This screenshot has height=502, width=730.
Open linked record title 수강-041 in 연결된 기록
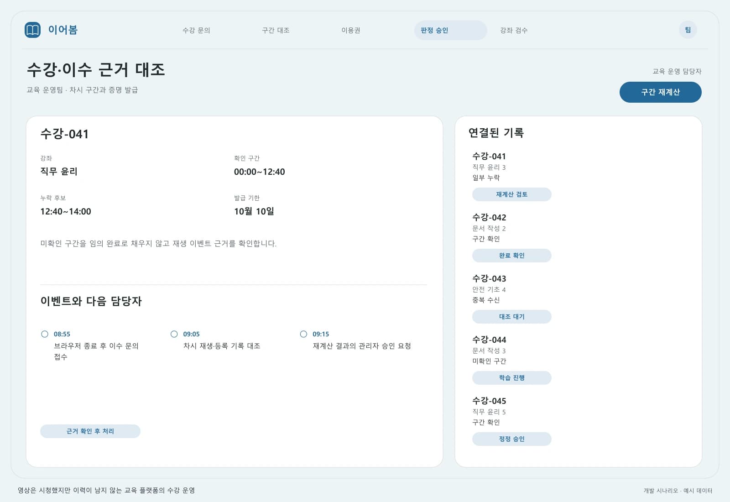point(489,156)
